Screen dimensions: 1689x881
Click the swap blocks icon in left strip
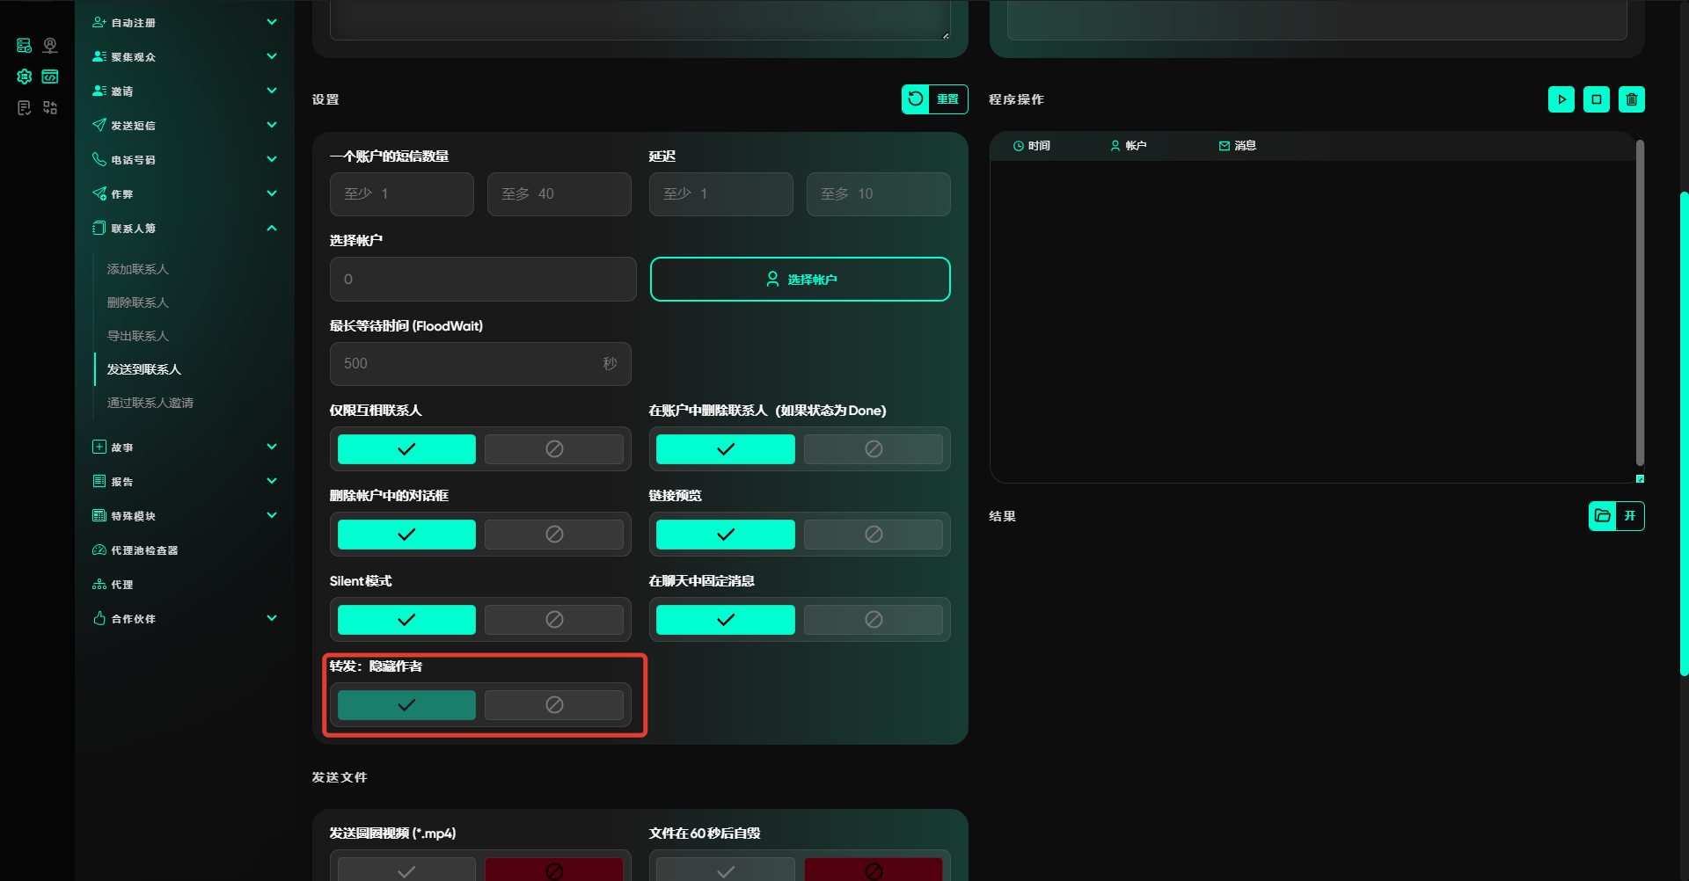(x=50, y=107)
